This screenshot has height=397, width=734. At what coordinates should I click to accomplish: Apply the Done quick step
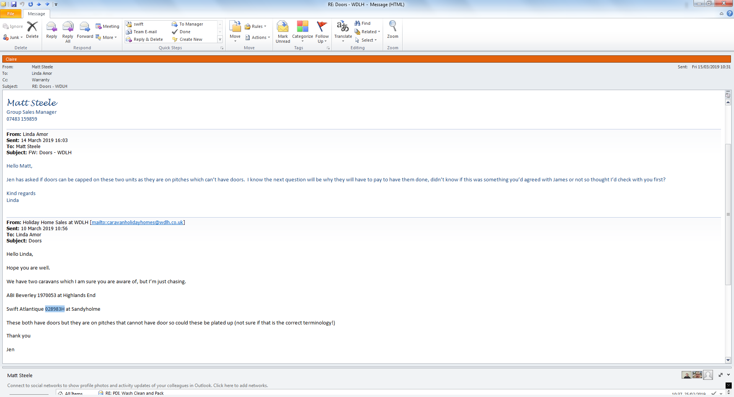[181, 32]
